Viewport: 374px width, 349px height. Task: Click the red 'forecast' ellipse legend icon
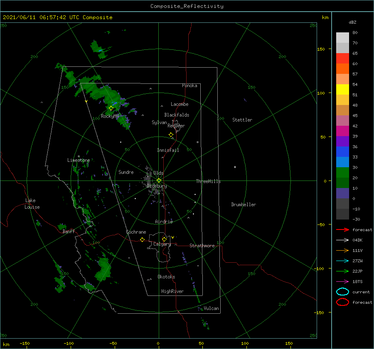342,302
